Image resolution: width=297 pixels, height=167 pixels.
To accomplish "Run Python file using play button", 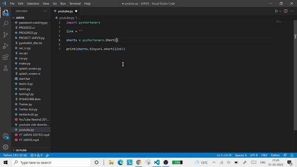I will point(276,11).
